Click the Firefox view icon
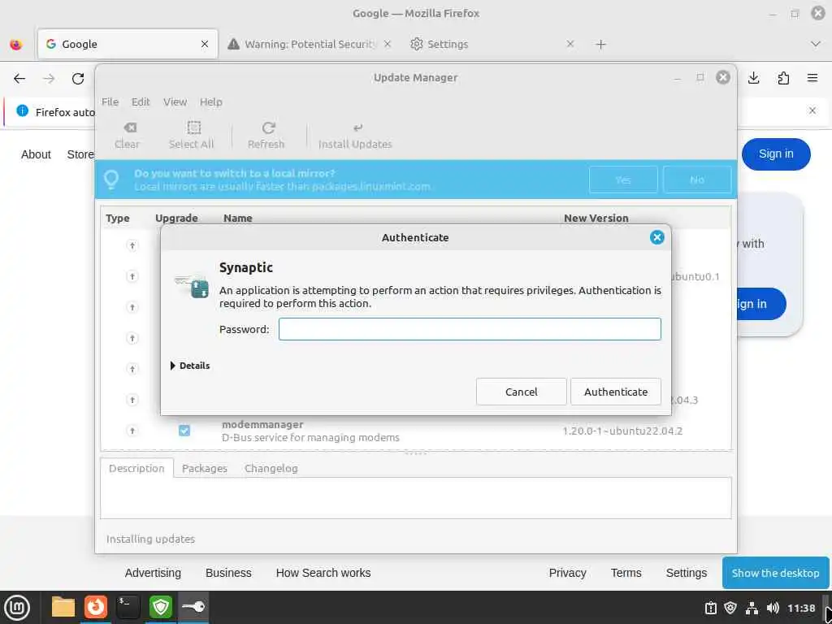Viewport: 832px width, 624px height. point(16,45)
